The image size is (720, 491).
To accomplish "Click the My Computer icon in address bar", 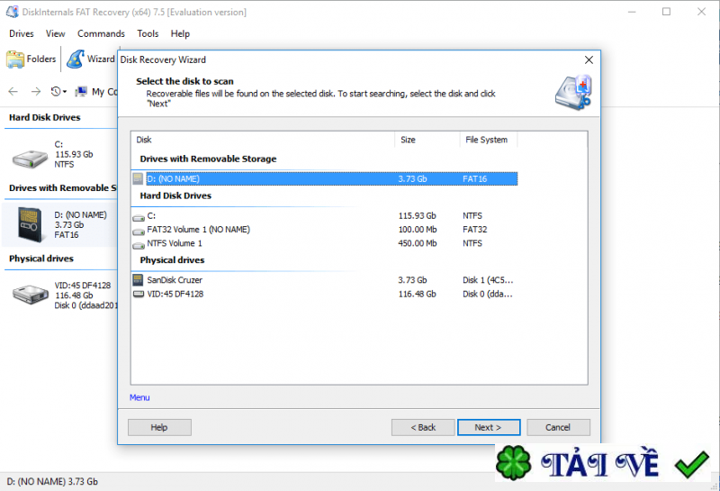I will 81,92.
